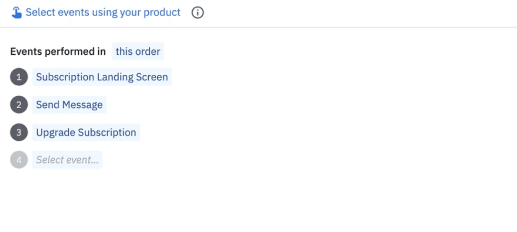
Task: Open the "this order" dropdown
Action: (x=138, y=51)
